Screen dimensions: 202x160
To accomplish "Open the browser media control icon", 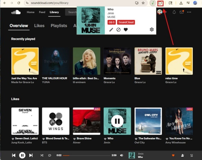I will pos(188,3).
